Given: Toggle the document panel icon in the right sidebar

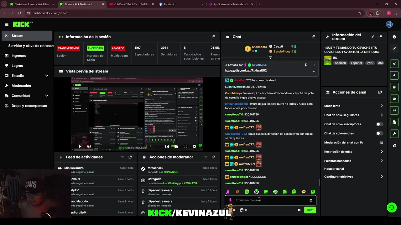Looking at the screenshot, I should click(394, 87).
